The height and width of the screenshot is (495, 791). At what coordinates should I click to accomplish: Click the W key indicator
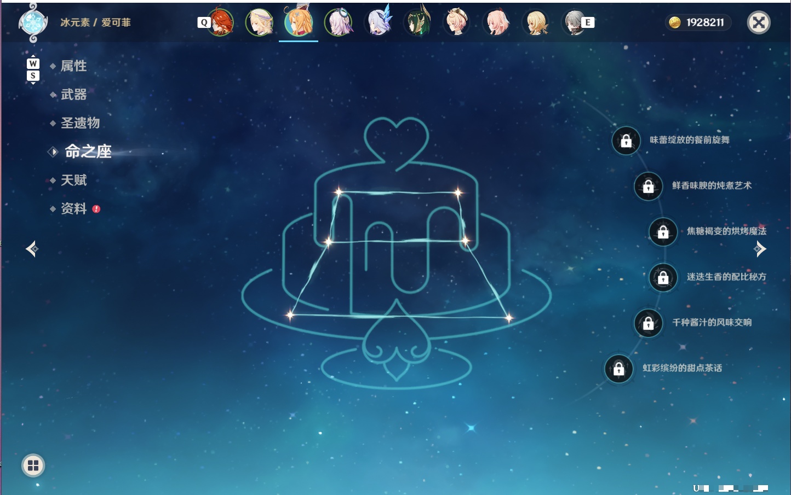pyautogui.click(x=33, y=63)
